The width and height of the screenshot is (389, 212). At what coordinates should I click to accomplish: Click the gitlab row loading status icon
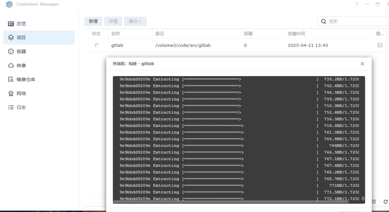click(x=97, y=45)
